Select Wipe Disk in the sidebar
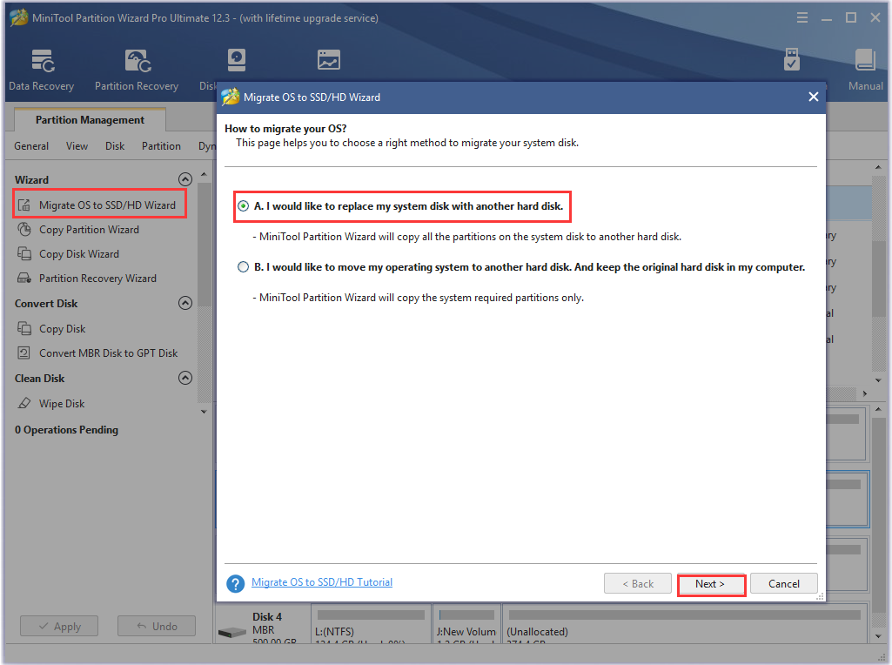The width and height of the screenshot is (892, 665). pos(62,403)
